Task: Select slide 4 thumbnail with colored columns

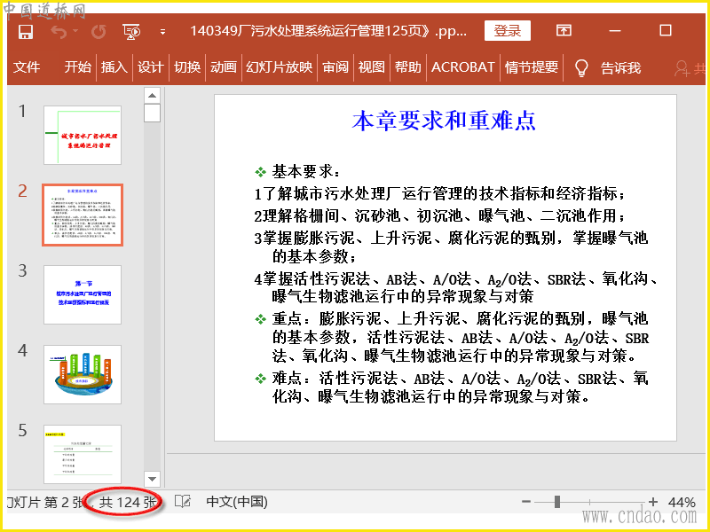Action: 83,374
